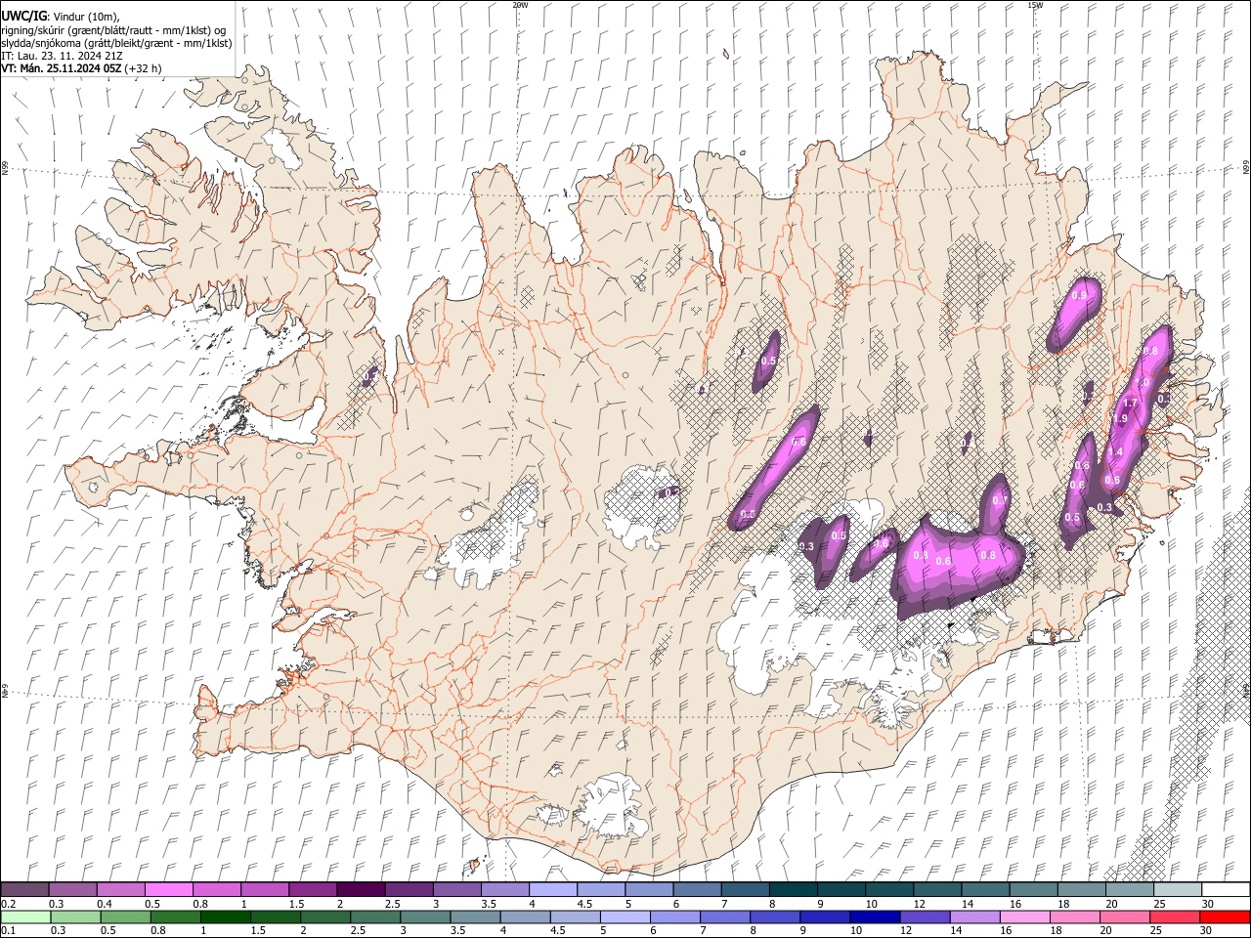Click the pale green bottom-row swatch between 0.1 and 0.3
Image resolution: width=1251 pixels, height=938 pixels.
tap(25, 917)
